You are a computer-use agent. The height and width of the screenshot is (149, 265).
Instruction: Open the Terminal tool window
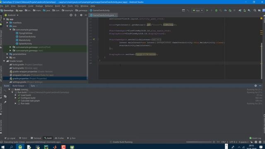click(x=36, y=138)
